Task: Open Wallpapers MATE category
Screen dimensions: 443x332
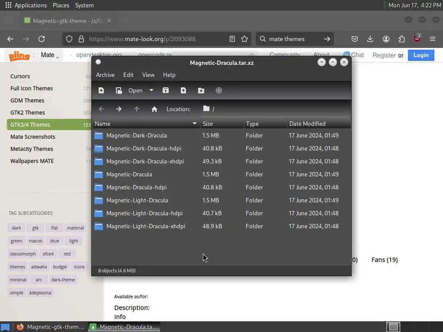Action: point(32,161)
